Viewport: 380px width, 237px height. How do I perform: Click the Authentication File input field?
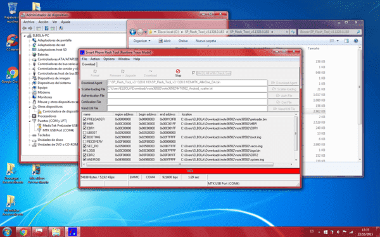pos(187,95)
